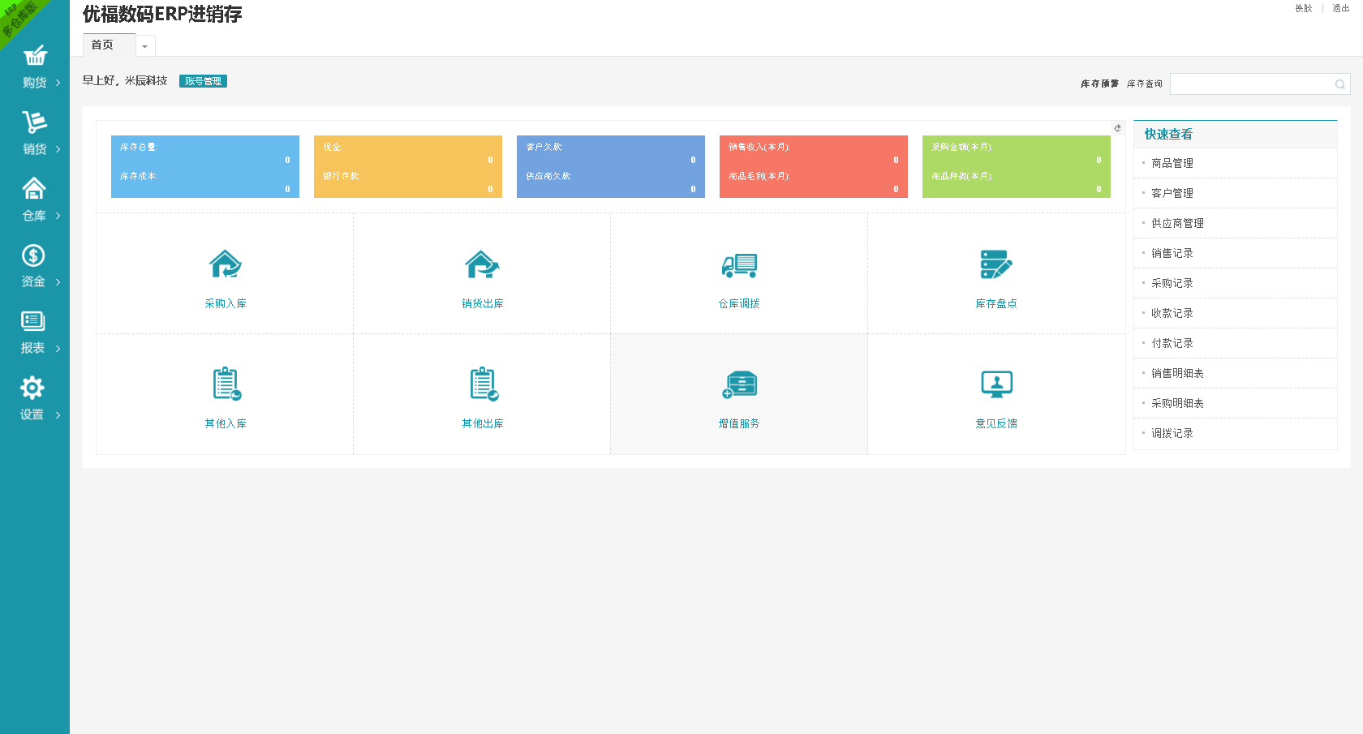Screen dimensions: 1363x734
Task: Open the 资金 funds sidebar menu
Action: tap(35, 268)
